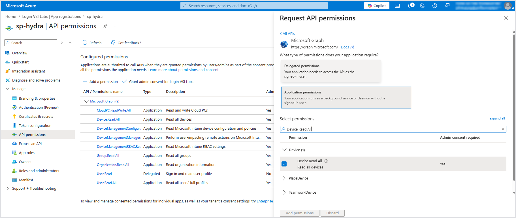The height and width of the screenshot is (218, 516).
Task: Click the Overview icon in sidebar
Action: [7, 53]
